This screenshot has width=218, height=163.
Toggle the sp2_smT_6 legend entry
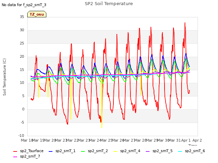(x=191, y=151)
